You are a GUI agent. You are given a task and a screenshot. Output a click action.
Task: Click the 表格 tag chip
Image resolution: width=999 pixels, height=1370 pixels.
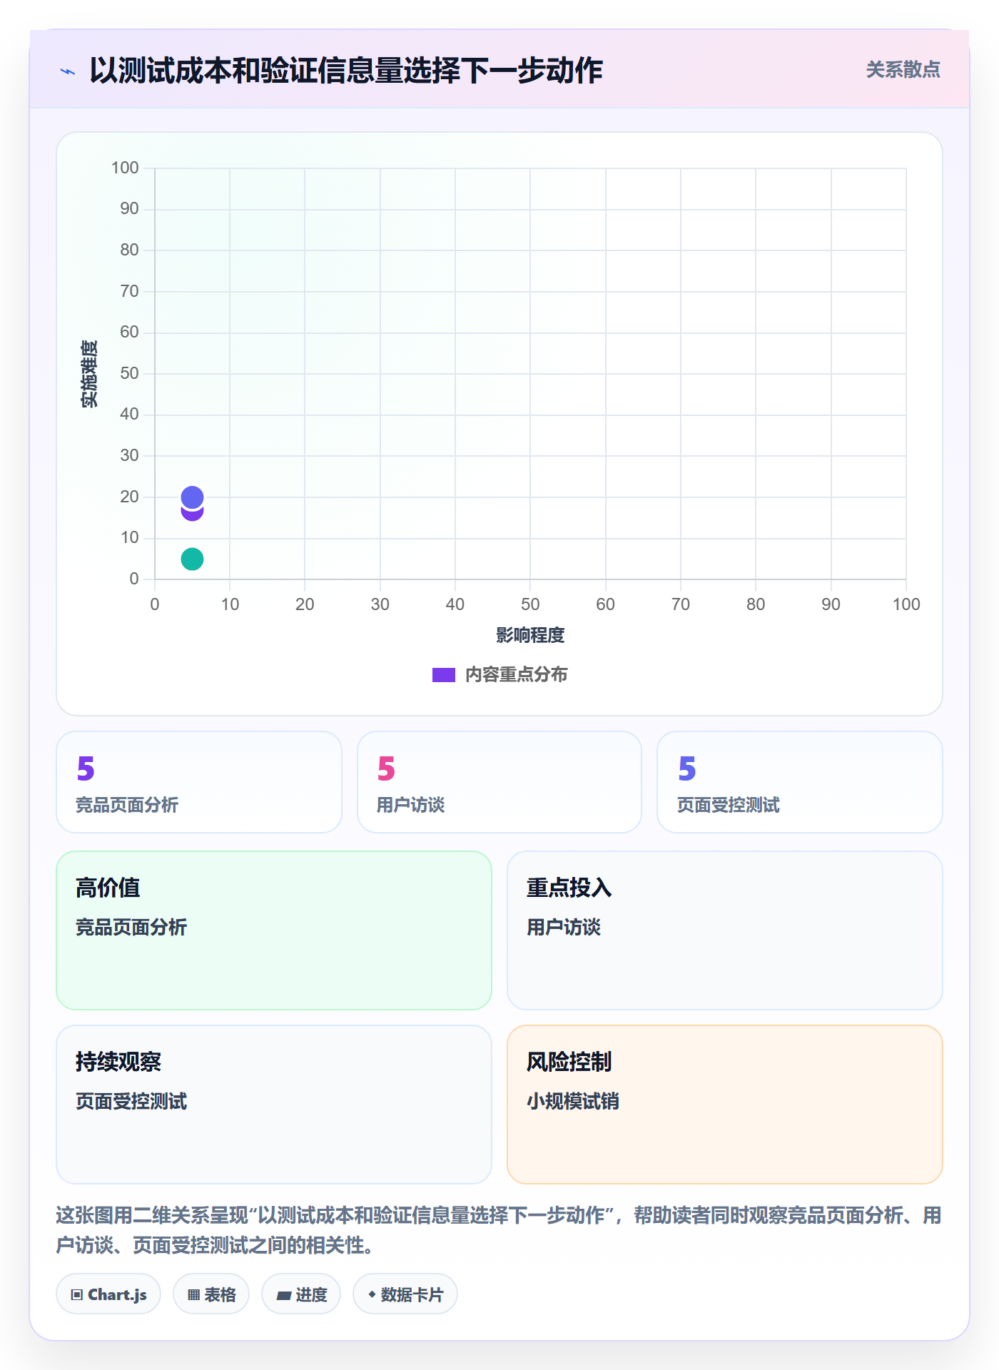[211, 1294]
